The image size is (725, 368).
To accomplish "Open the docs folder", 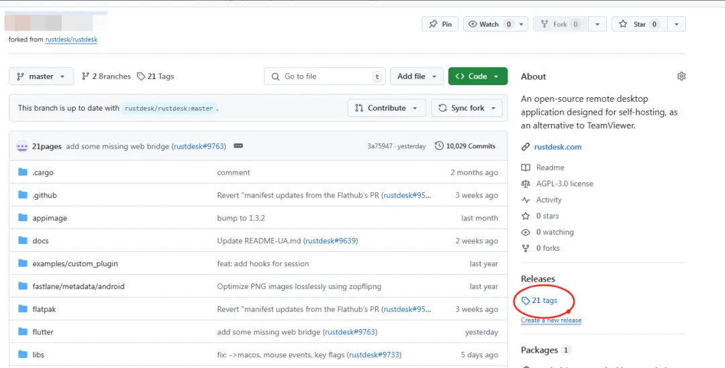I will [41, 241].
